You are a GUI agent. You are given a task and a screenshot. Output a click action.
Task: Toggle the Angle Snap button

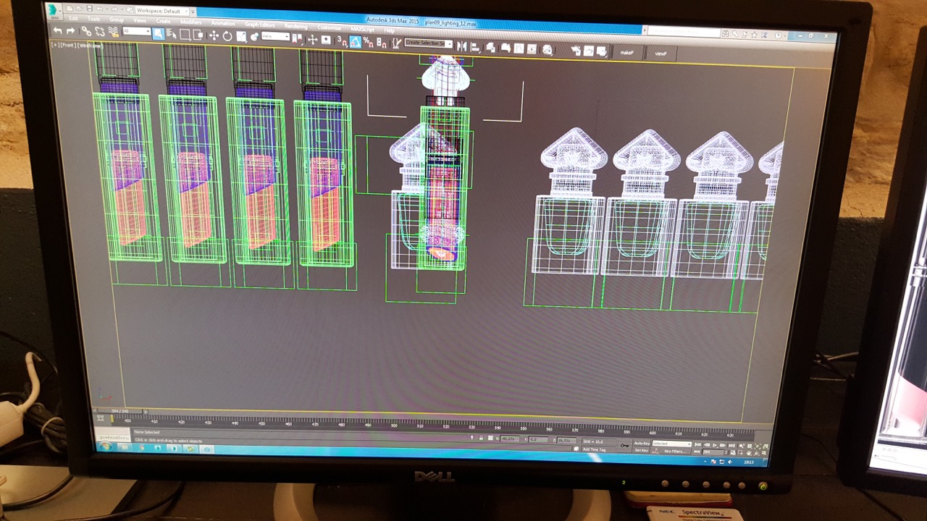(x=355, y=41)
